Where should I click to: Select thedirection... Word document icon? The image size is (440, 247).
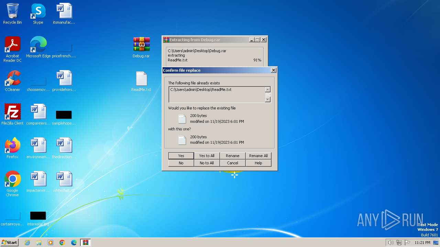[x=64, y=148]
